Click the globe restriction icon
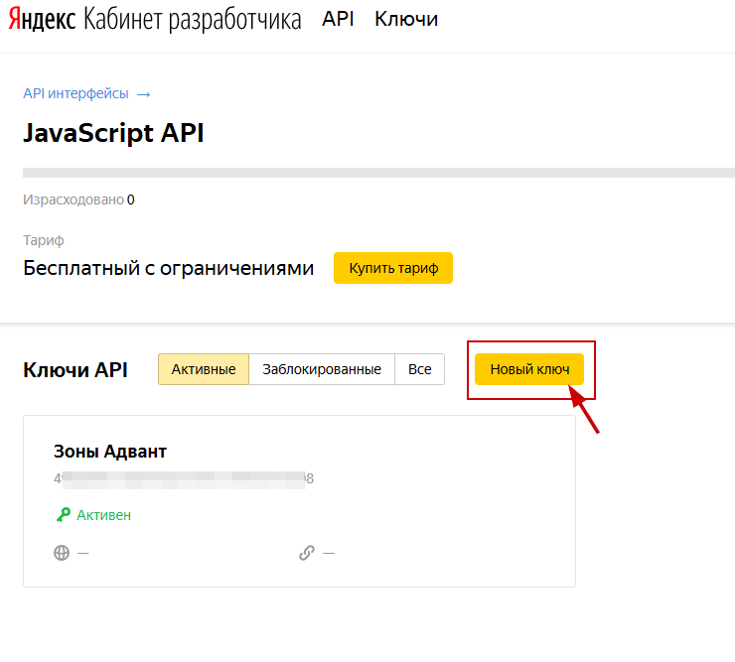The image size is (735, 662). click(x=62, y=553)
